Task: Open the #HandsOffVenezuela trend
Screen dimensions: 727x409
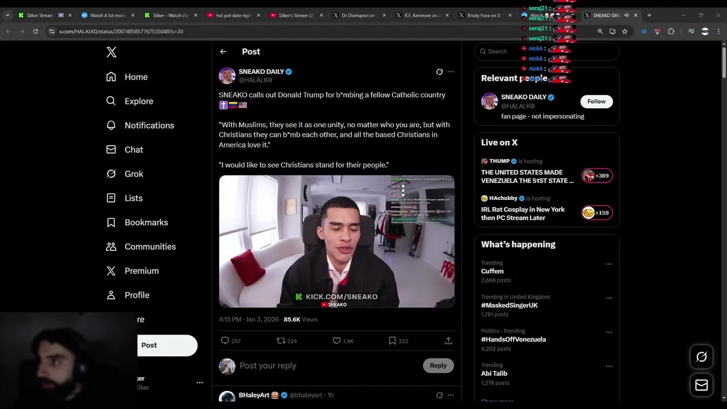Action: point(513,340)
